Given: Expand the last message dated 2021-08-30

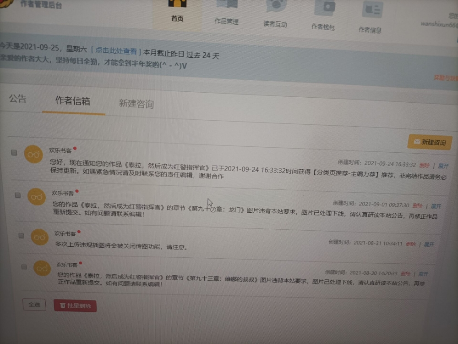Looking at the screenshot, I should pos(423,273).
